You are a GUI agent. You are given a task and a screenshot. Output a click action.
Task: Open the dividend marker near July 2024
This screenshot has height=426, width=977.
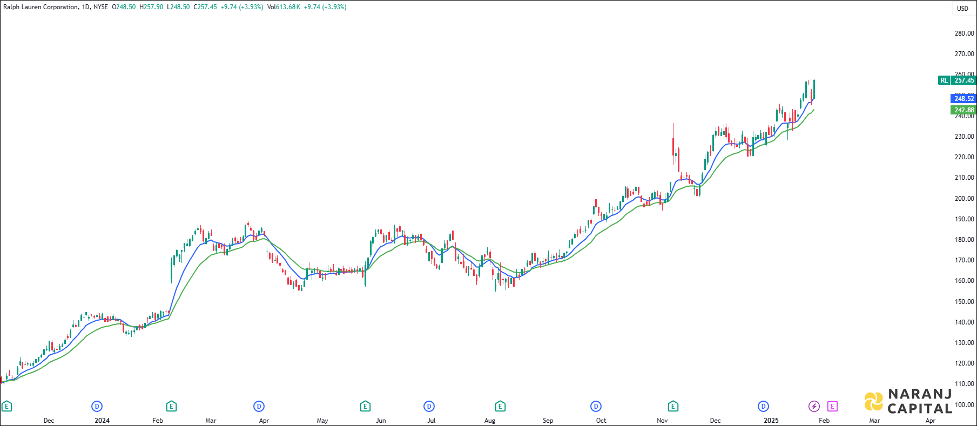coord(429,406)
